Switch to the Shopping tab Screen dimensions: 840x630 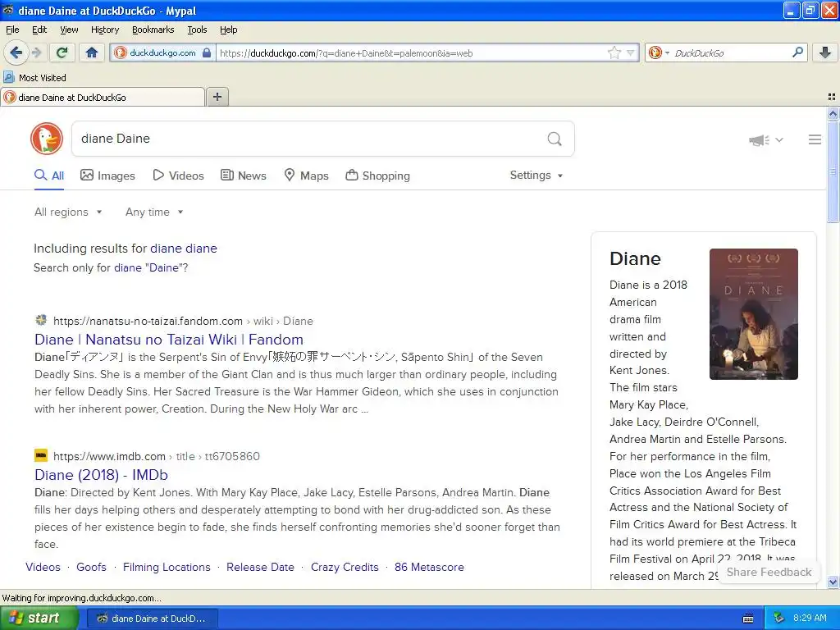[377, 176]
